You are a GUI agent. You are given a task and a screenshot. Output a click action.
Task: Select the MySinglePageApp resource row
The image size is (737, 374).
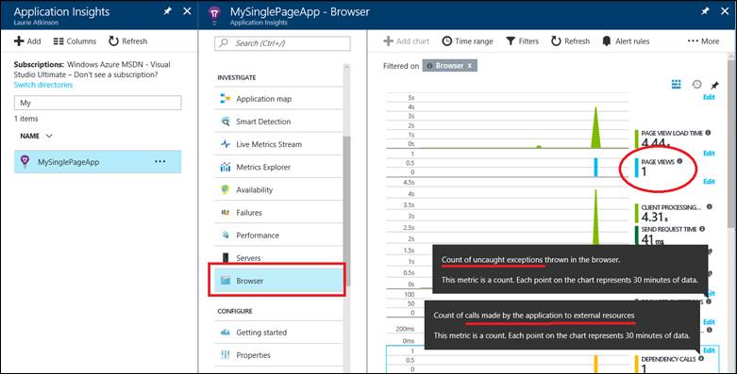[98, 162]
